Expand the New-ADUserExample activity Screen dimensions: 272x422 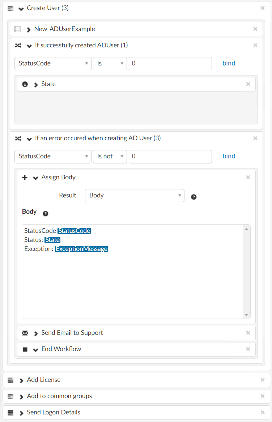29,29
